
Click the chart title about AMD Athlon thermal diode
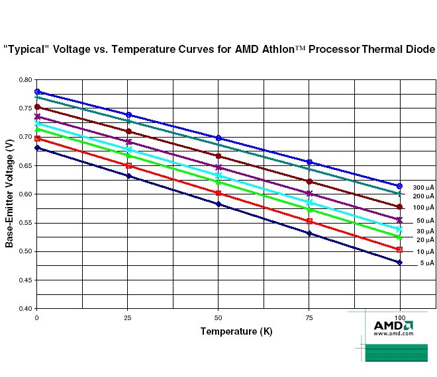[219, 50]
